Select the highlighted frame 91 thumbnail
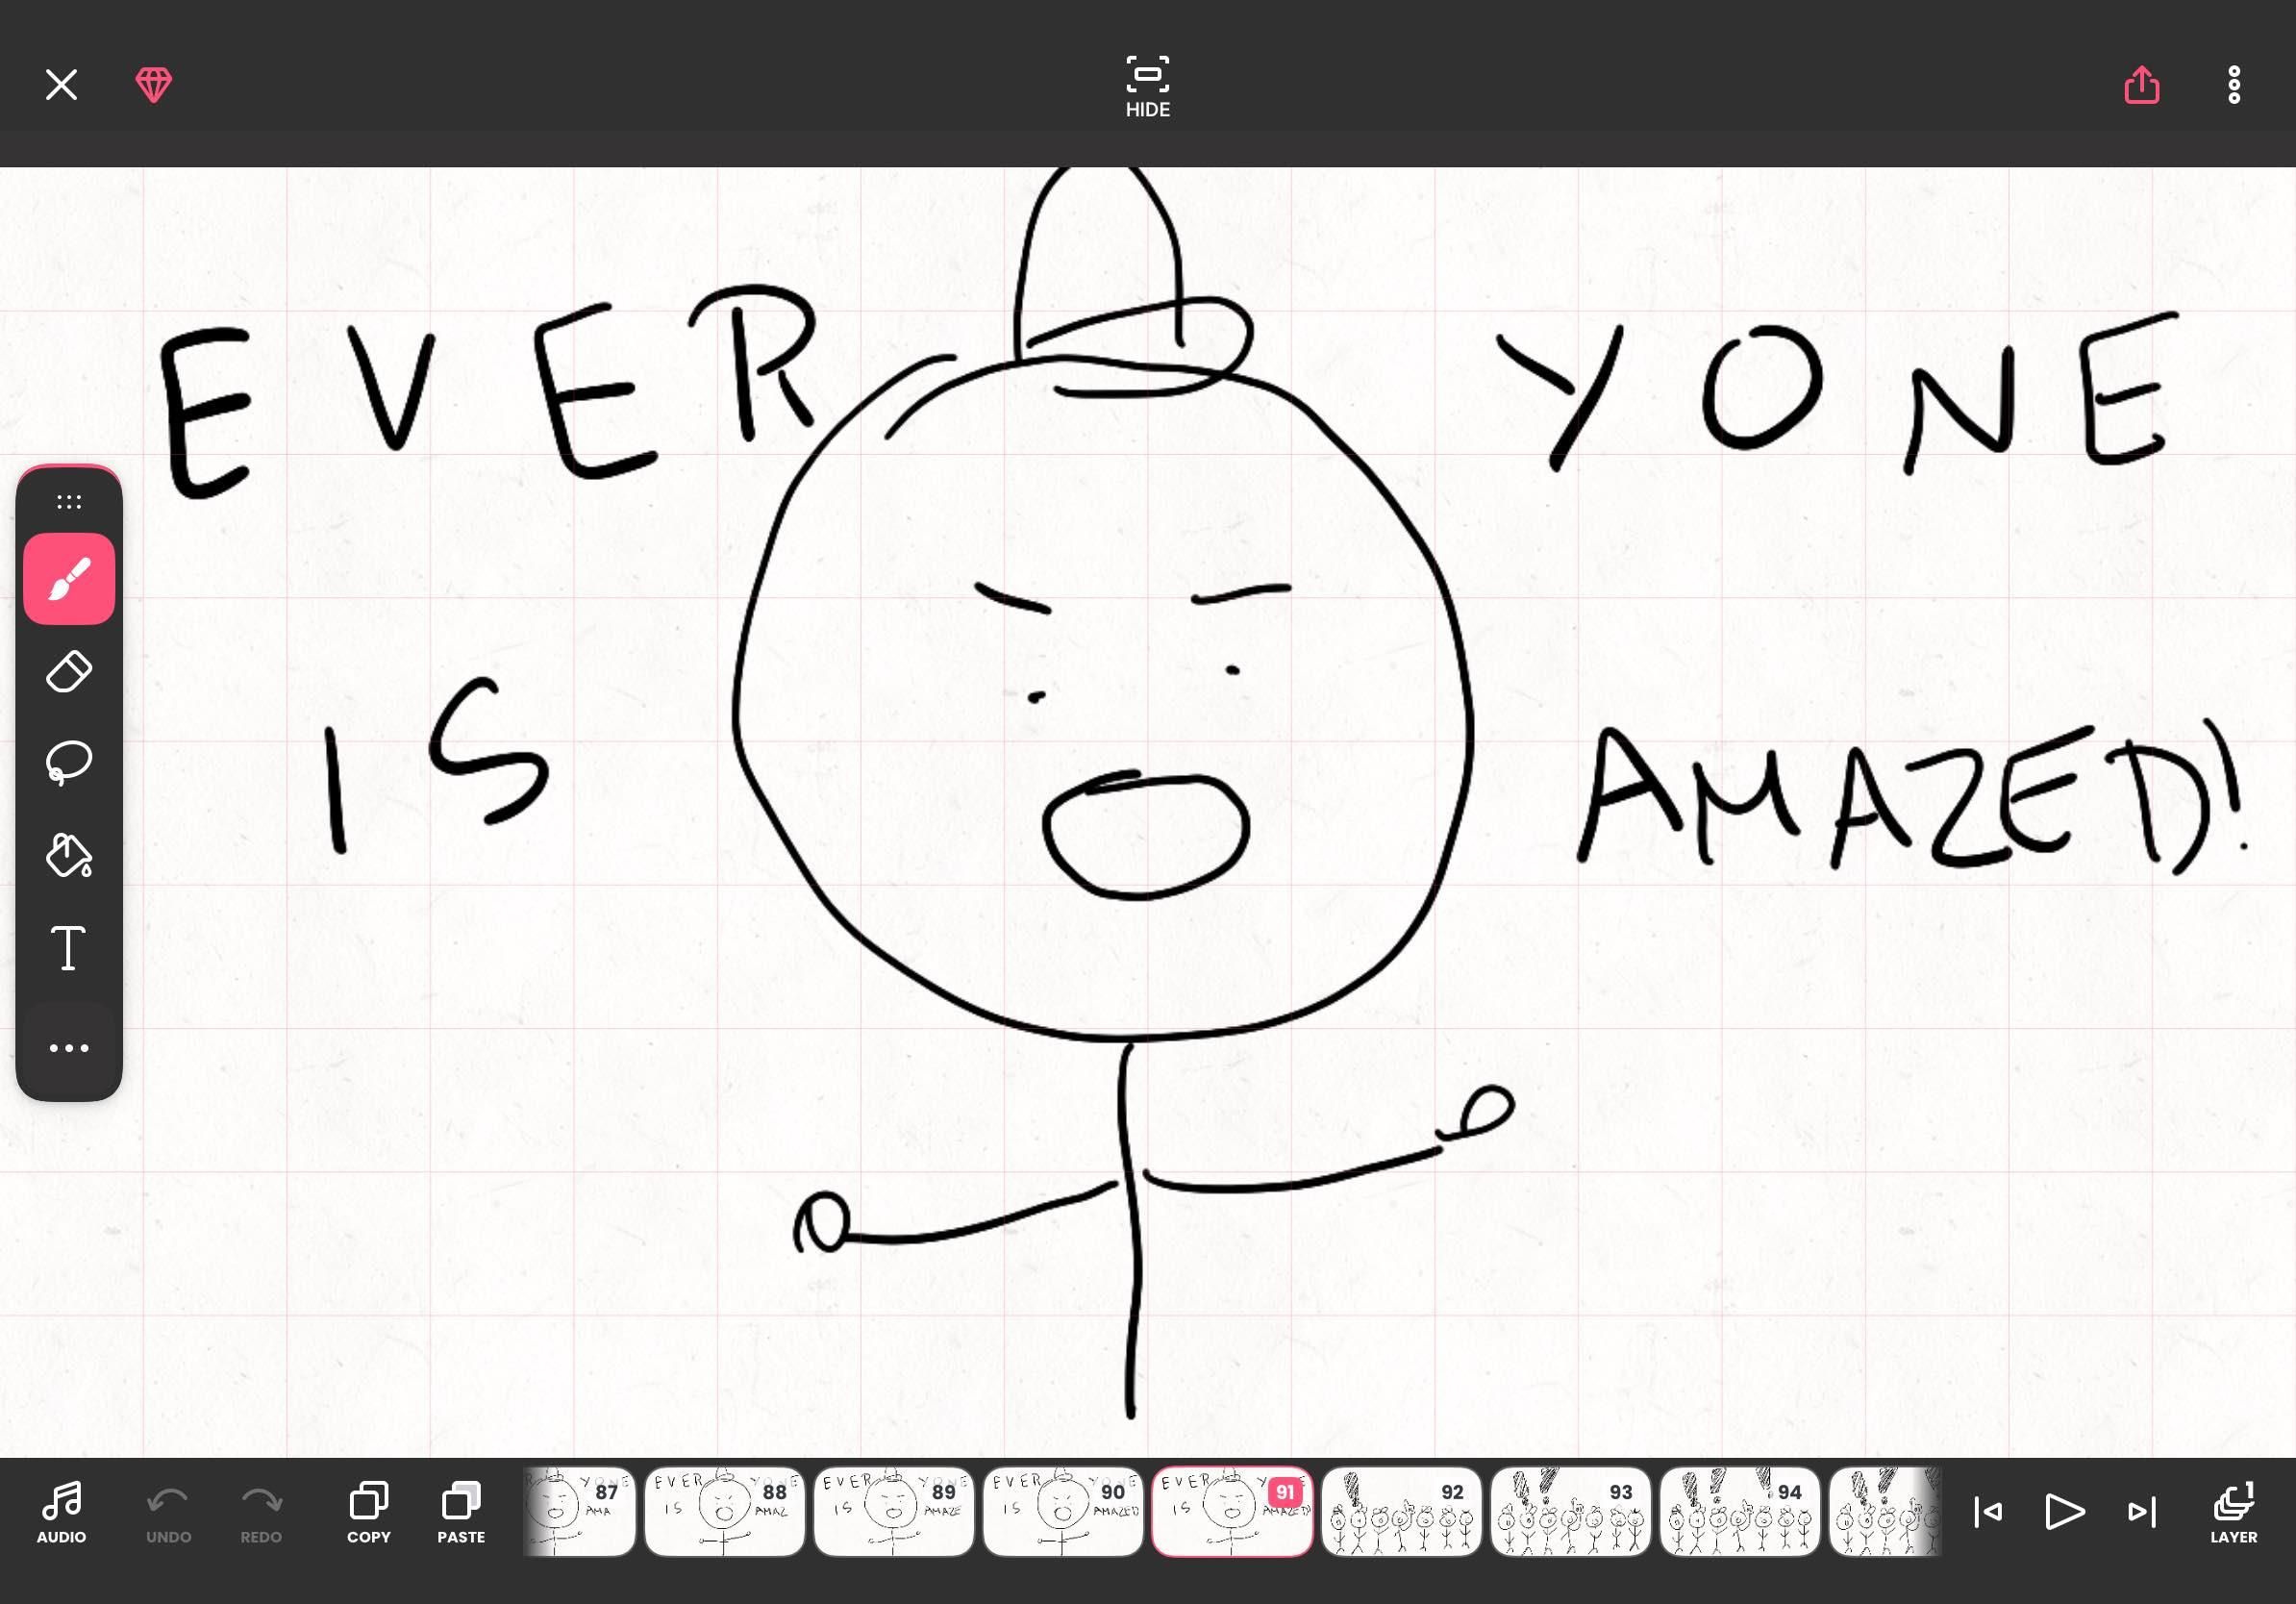 coord(1232,1512)
